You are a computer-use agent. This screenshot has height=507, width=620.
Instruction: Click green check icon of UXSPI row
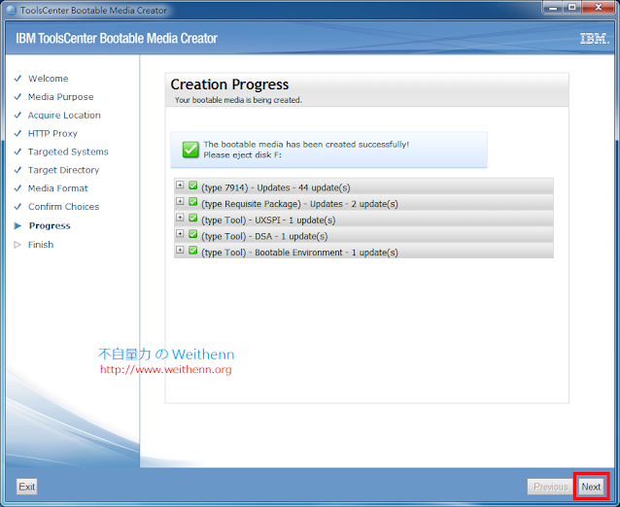pyautogui.click(x=193, y=218)
